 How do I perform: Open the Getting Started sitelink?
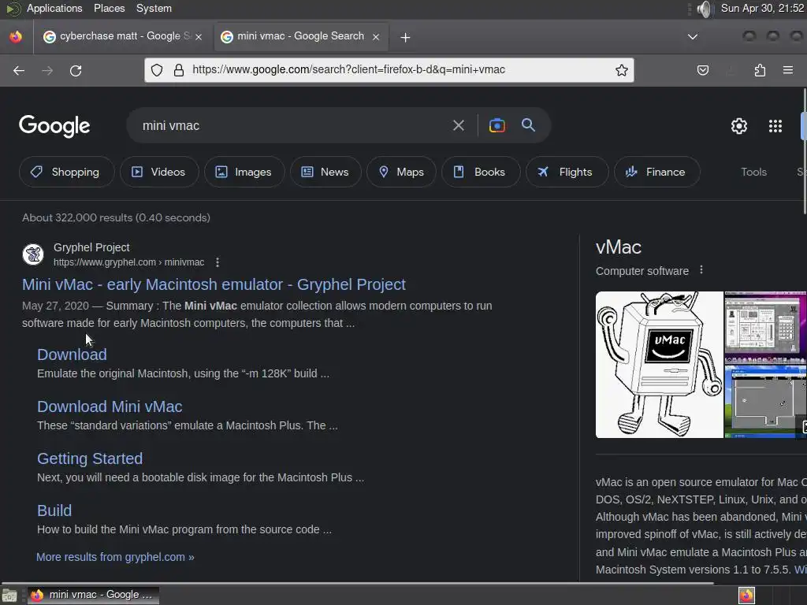tap(90, 458)
